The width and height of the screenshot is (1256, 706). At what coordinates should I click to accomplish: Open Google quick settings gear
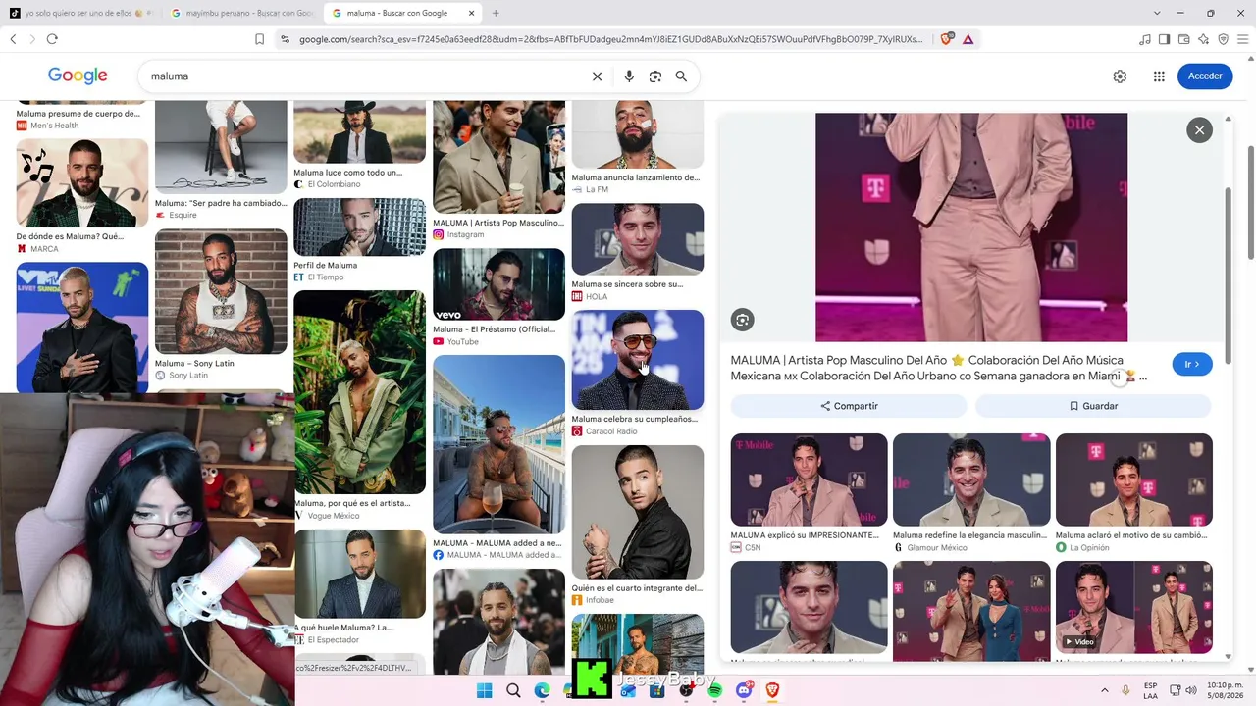pyautogui.click(x=1120, y=76)
